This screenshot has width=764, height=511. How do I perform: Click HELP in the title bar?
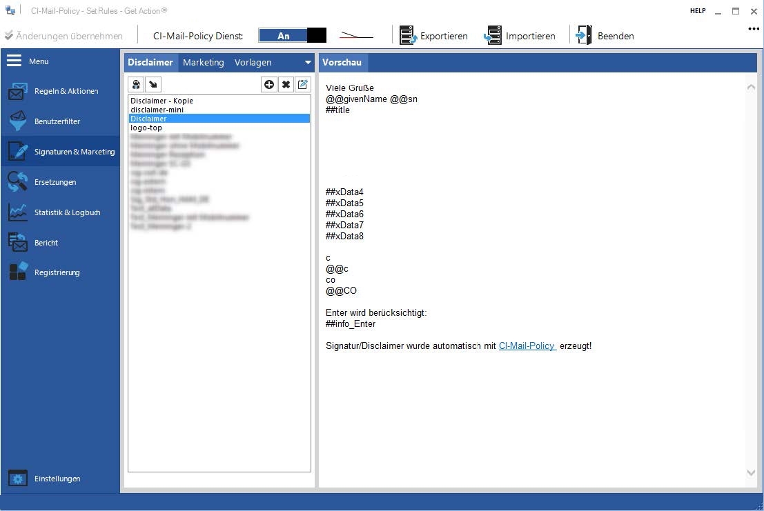point(698,11)
